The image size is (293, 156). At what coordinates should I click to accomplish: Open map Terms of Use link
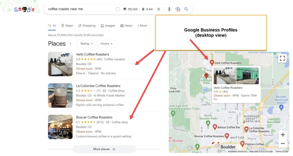(x=282, y=151)
